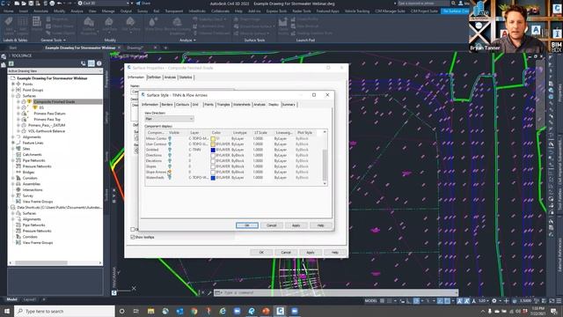This screenshot has height=317, width=563.
Task: Open the Active Drawing View dropdown
Action: click(x=55, y=70)
